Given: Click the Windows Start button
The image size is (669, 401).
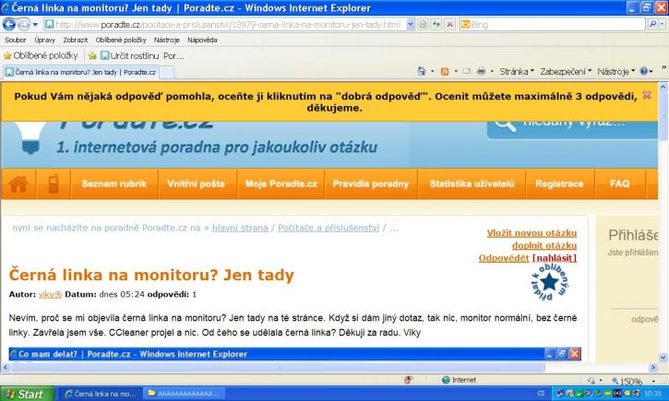Looking at the screenshot, I should (x=28, y=394).
